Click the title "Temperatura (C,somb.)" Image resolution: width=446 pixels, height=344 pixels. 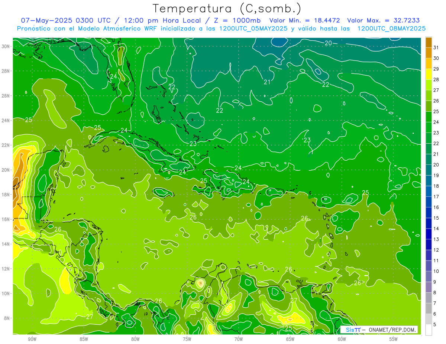coord(227,9)
